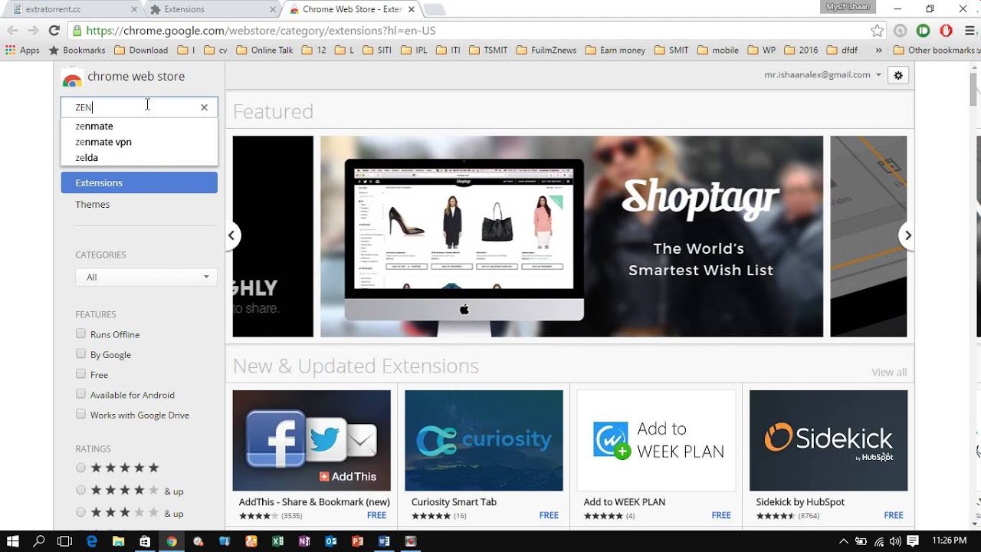Screen dimensions: 981x552
Task: Launch Outlook from the taskbar
Action: 331,540
